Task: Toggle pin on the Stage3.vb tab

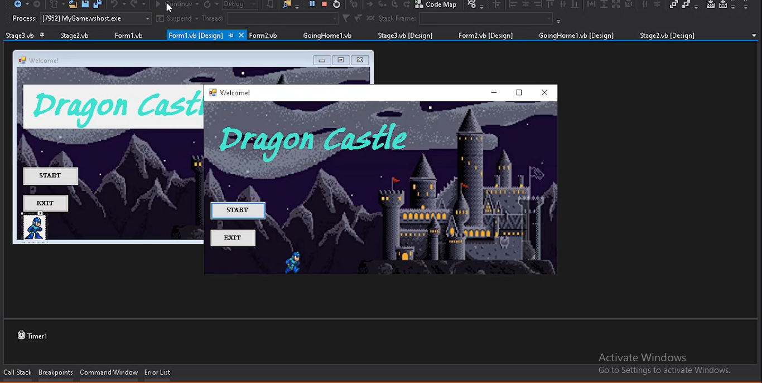Action: (x=42, y=36)
